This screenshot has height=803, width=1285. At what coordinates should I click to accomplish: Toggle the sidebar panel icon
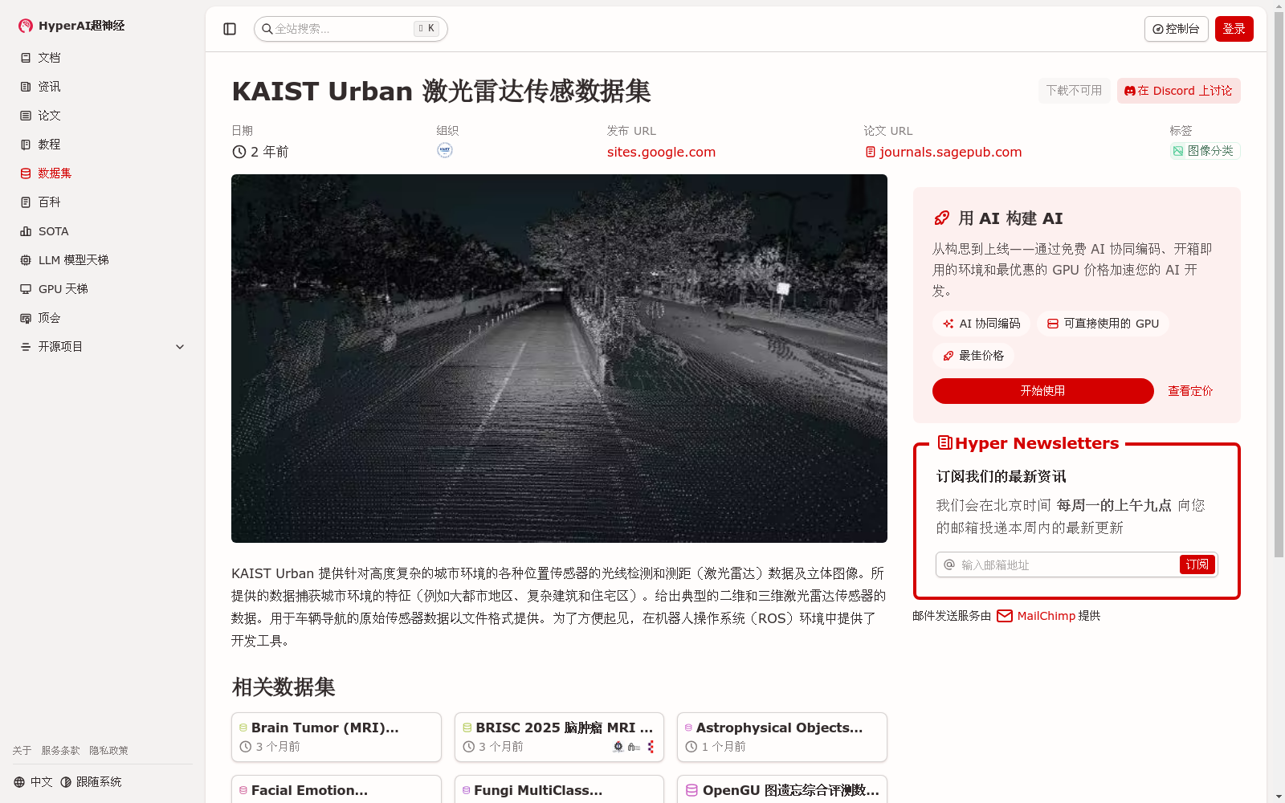[230, 29]
